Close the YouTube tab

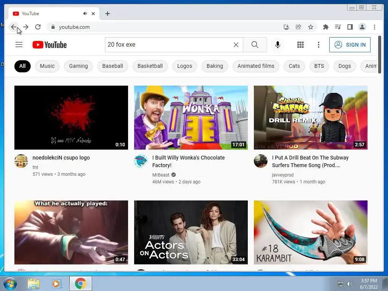pos(93,14)
